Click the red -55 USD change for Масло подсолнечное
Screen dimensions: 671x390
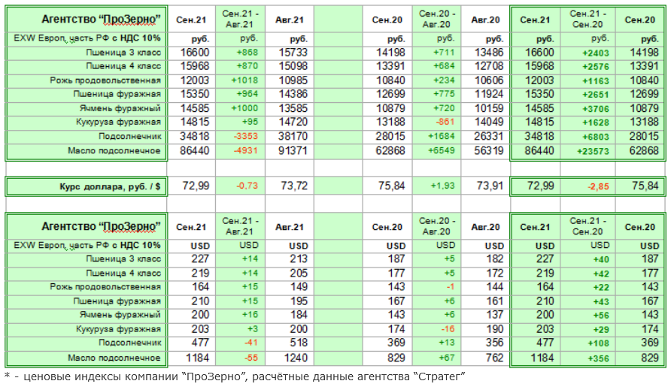(x=251, y=358)
